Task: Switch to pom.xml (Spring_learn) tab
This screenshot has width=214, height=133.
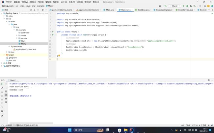Action: [x=62, y=10]
